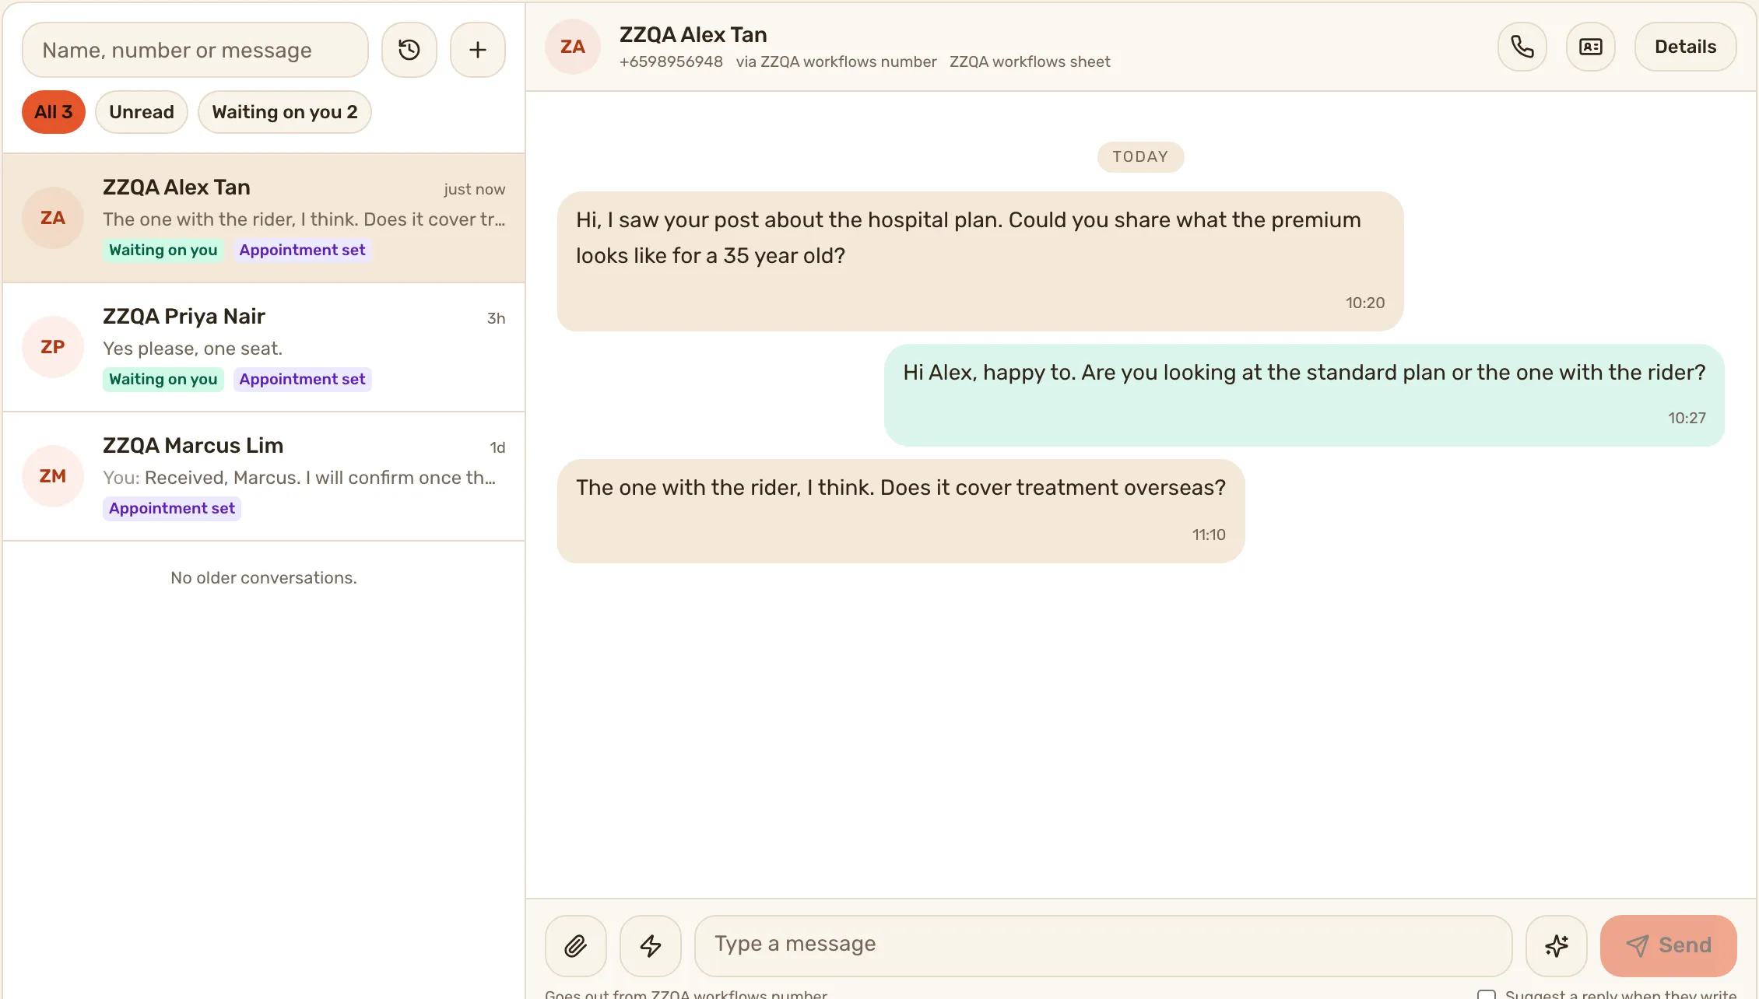The width and height of the screenshot is (1759, 999).
Task: Open quick replies lightning bolt icon
Action: 651,946
